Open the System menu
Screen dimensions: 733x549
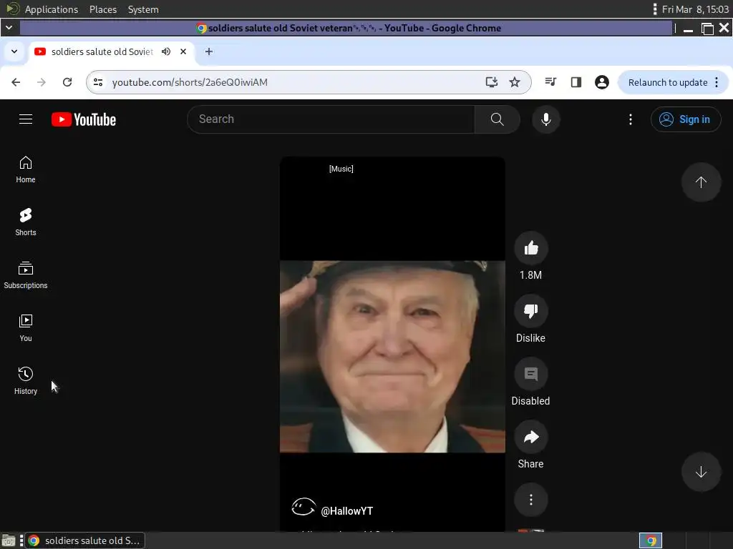(x=143, y=9)
